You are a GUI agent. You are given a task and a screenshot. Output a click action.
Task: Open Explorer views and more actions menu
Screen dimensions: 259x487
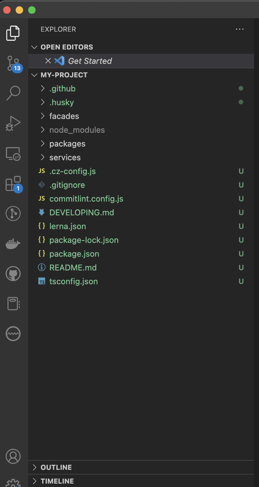240,29
